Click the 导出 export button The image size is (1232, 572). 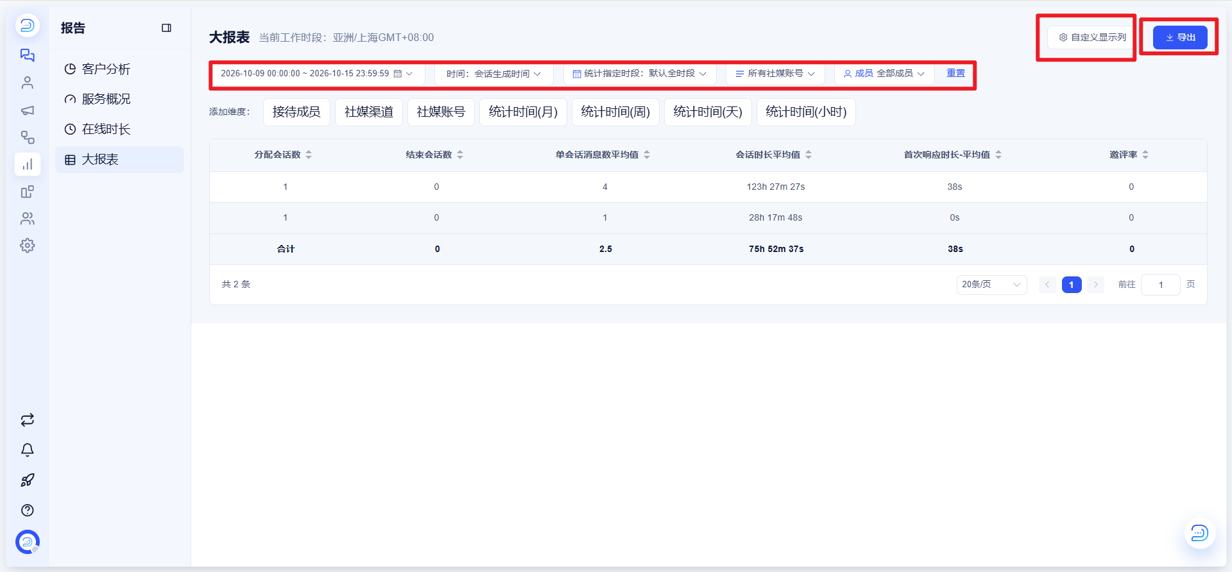(x=1180, y=37)
